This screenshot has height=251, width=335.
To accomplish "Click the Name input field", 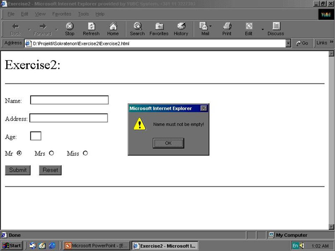I will point(69,100).
